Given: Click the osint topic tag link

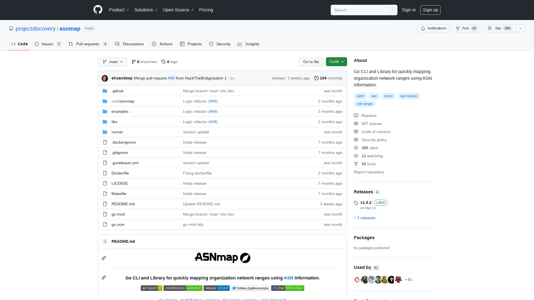Looking at the screenshot, I should click(x=360, y=96).
